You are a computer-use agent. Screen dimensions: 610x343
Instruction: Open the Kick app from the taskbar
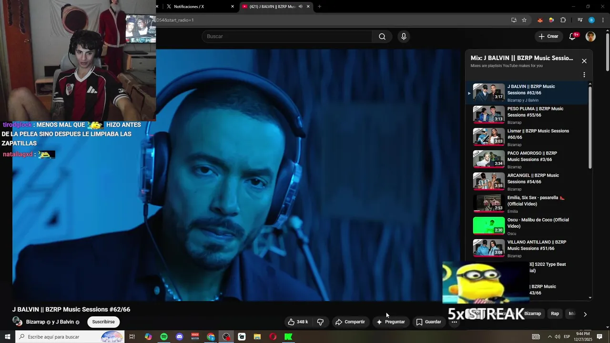pyautogui.click(x=288, y=337)
